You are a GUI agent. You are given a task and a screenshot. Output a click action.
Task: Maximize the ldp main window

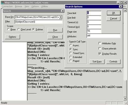122,3
